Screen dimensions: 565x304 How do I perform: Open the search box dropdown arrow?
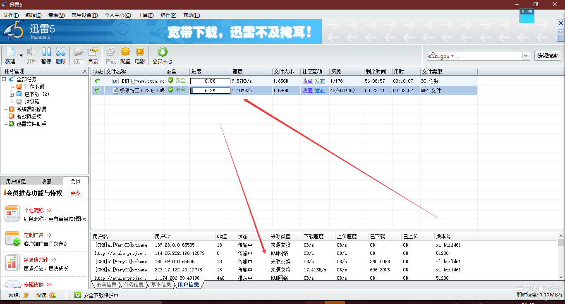click(x=526, y=56)
